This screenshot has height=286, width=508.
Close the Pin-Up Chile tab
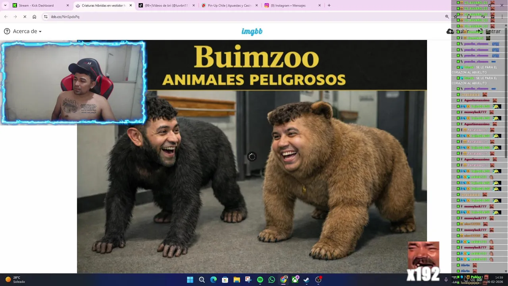point(256,6)
